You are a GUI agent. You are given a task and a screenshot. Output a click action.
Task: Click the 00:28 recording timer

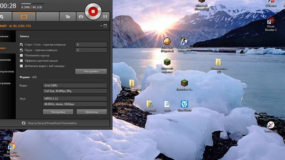click(8, 6)
